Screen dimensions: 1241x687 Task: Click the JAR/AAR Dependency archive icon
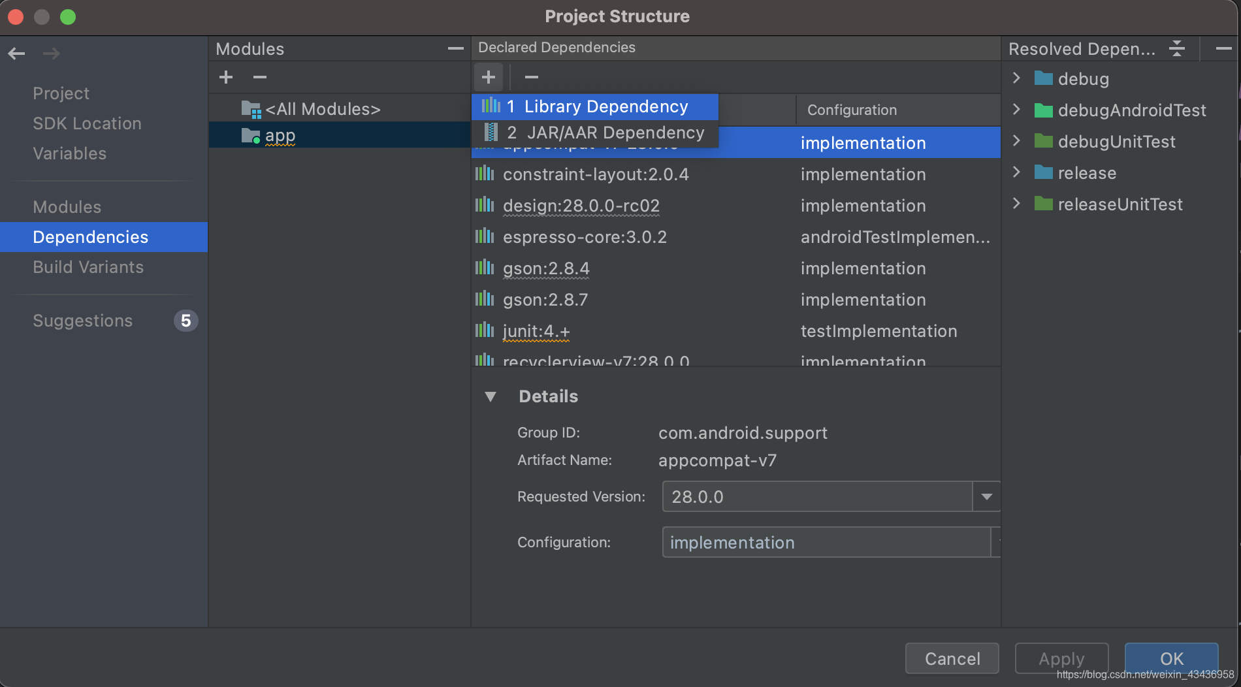coord(491,133)
